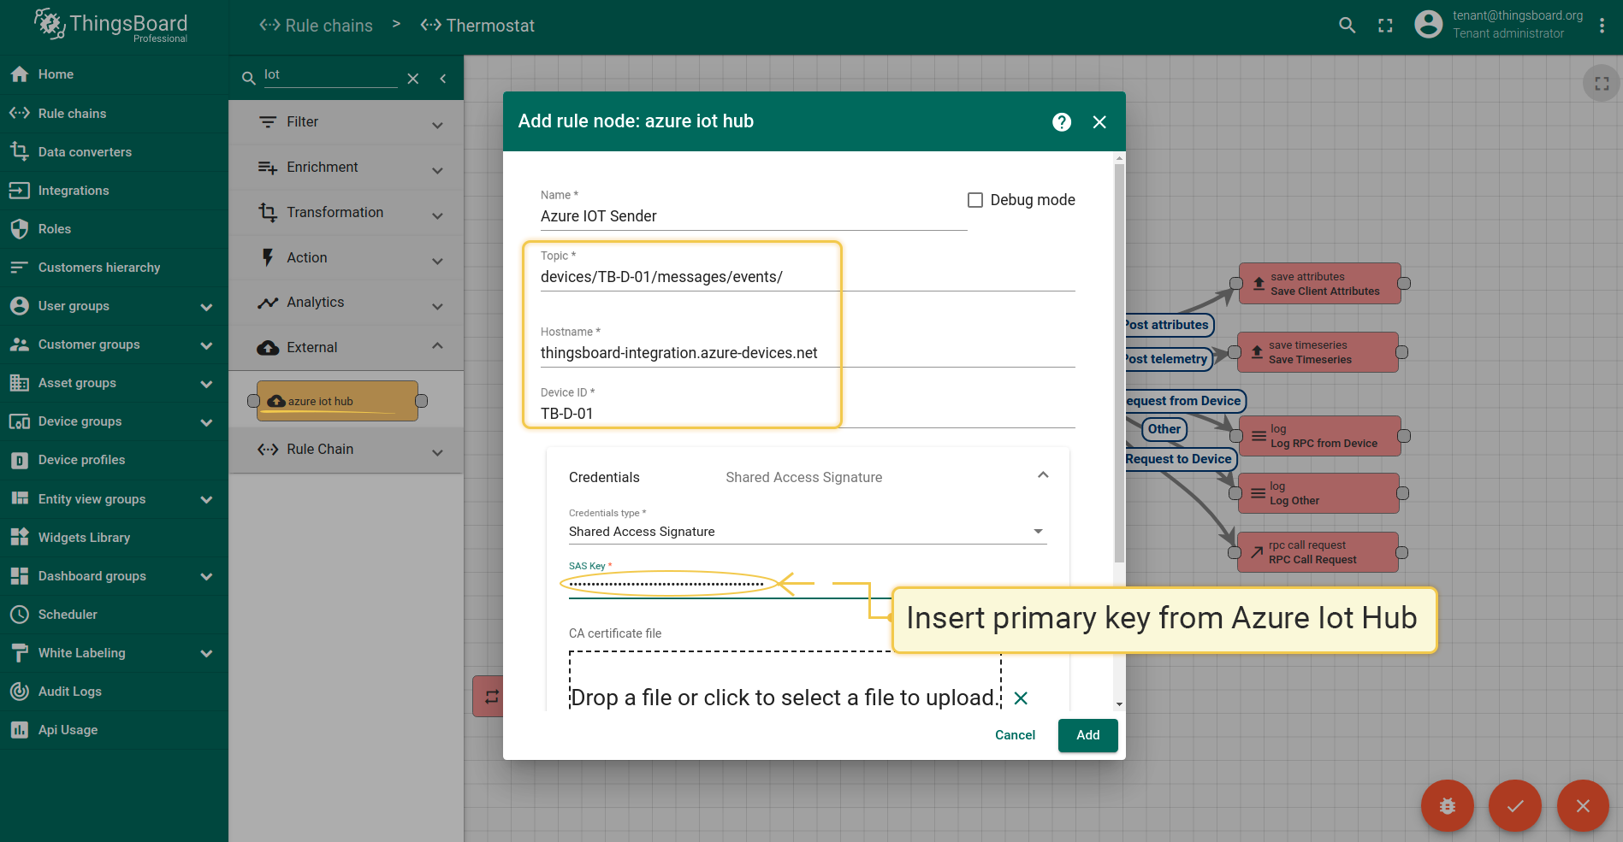Expand the Device groups submenu chevron
This screenshot has width=1623, height=842.
click(206, 421)
